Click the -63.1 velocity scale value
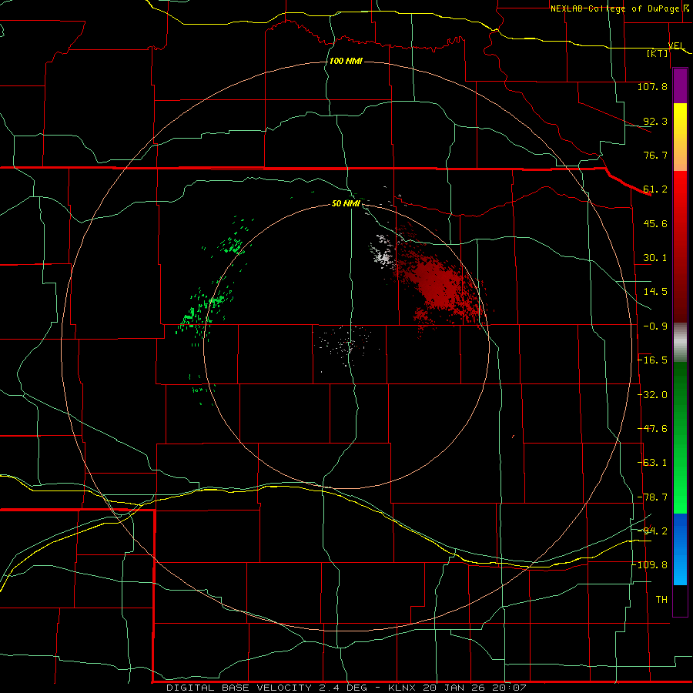693x693 pixels. 653,463
